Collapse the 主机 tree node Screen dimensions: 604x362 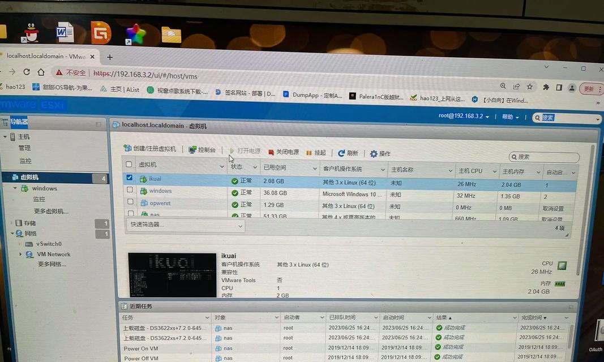pos(5,136)
